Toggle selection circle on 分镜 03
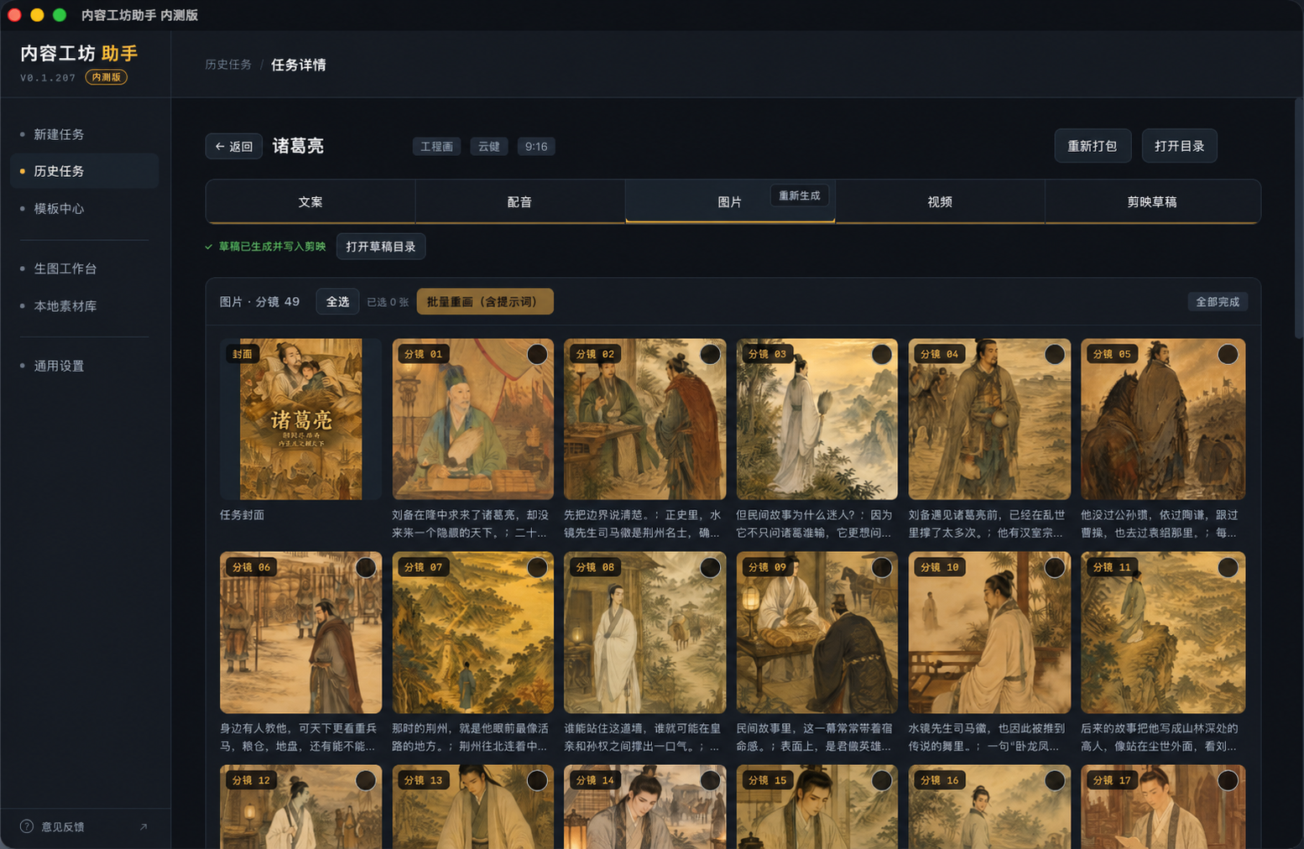The image size is (1304, 849). [882, 354]
